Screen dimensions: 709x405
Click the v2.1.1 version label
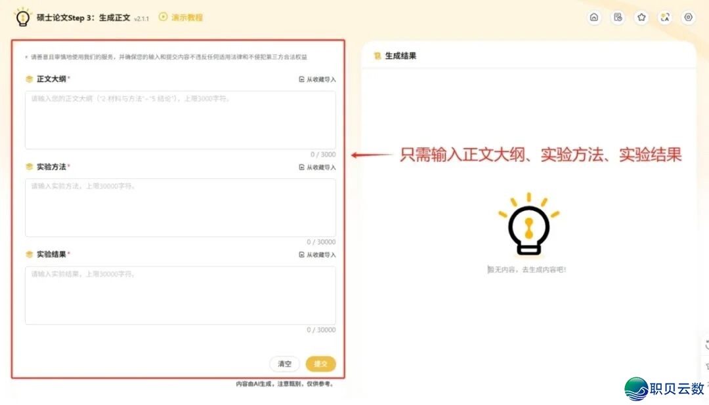[142, 19]
